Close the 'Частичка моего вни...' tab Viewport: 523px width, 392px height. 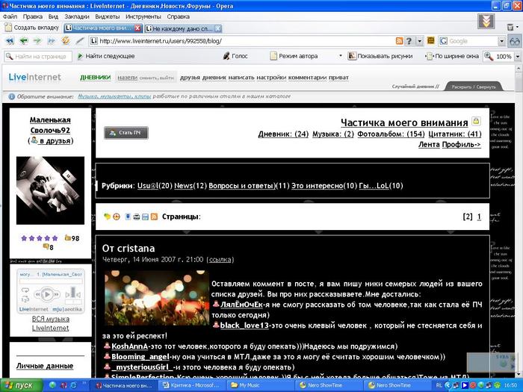pos(137,28)
